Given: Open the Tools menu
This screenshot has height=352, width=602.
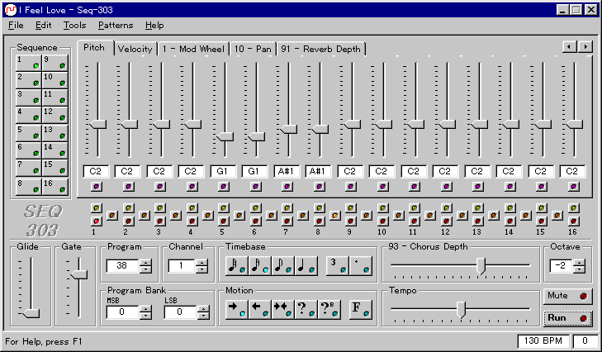Looking at the screenshot, I should (x=74, y=26).
